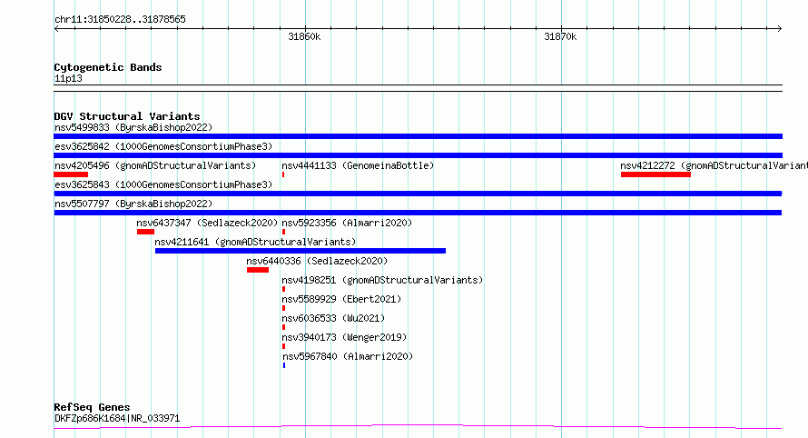This screenshot has width=808, height=438.
Task: Open the nsv4211641 (gnomADStructuralVariants) label
Action: click(x=255, y=242)
